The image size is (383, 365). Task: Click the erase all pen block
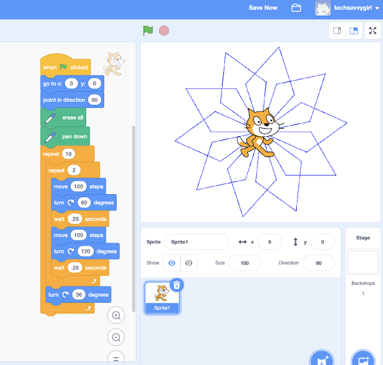click(63, 117)
